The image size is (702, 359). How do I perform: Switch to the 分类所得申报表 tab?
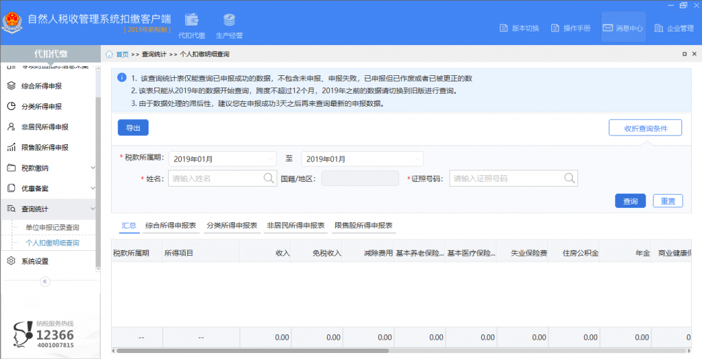[232, 226]
